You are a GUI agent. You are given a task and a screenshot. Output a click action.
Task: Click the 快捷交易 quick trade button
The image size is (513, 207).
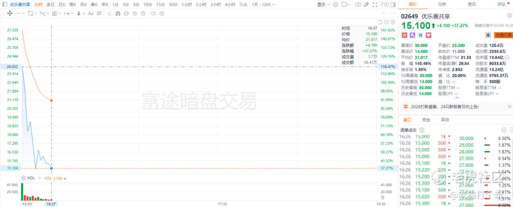point(503,35)
